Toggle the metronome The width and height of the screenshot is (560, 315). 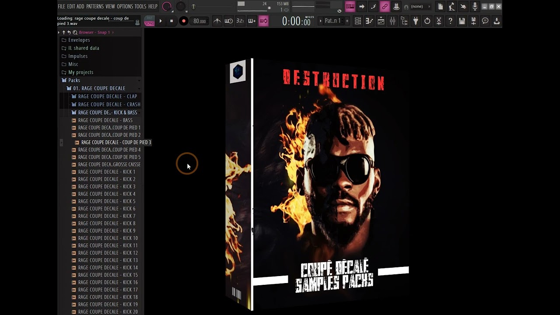pos(217,21)
